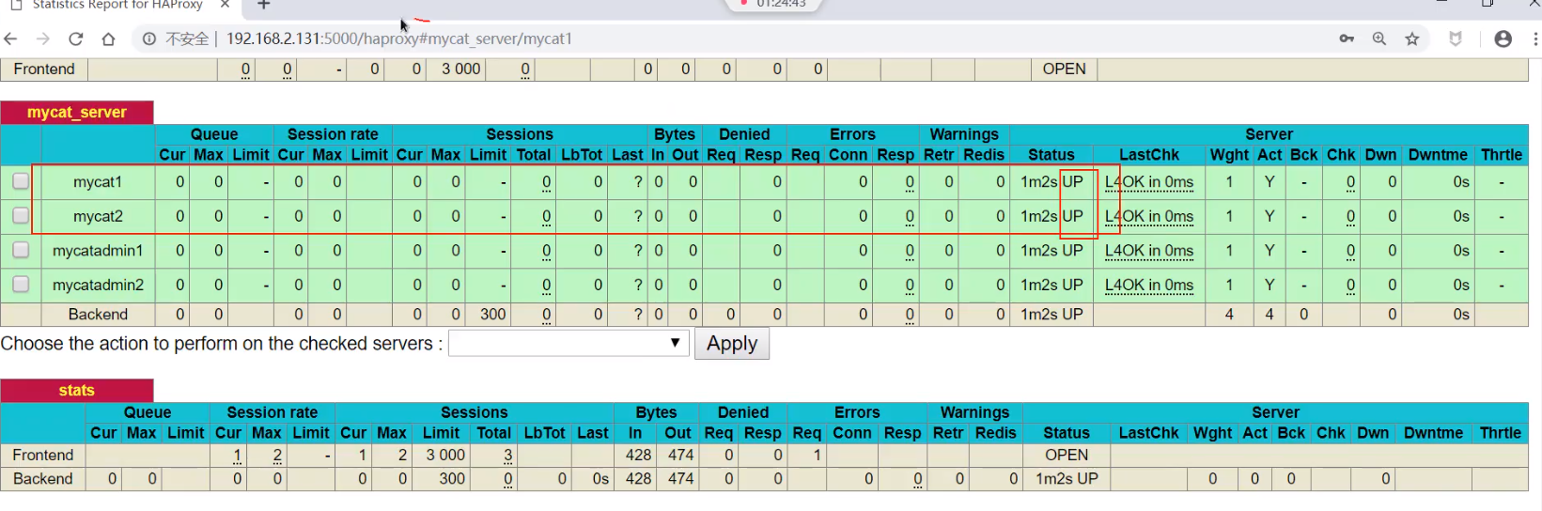Select the Statistics Report for HAProxy tab

click(x=117, y=6)
